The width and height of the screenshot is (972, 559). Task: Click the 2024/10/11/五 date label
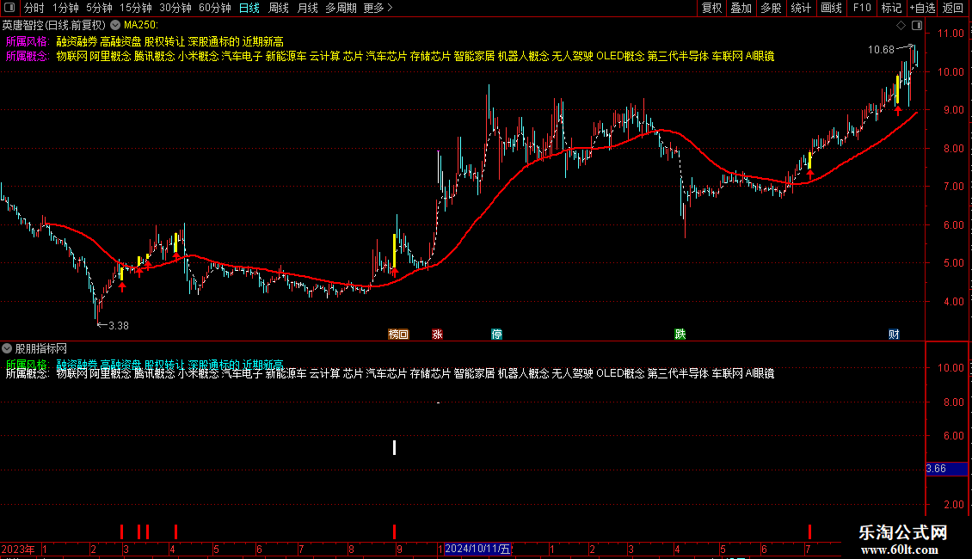pos(477,549)
